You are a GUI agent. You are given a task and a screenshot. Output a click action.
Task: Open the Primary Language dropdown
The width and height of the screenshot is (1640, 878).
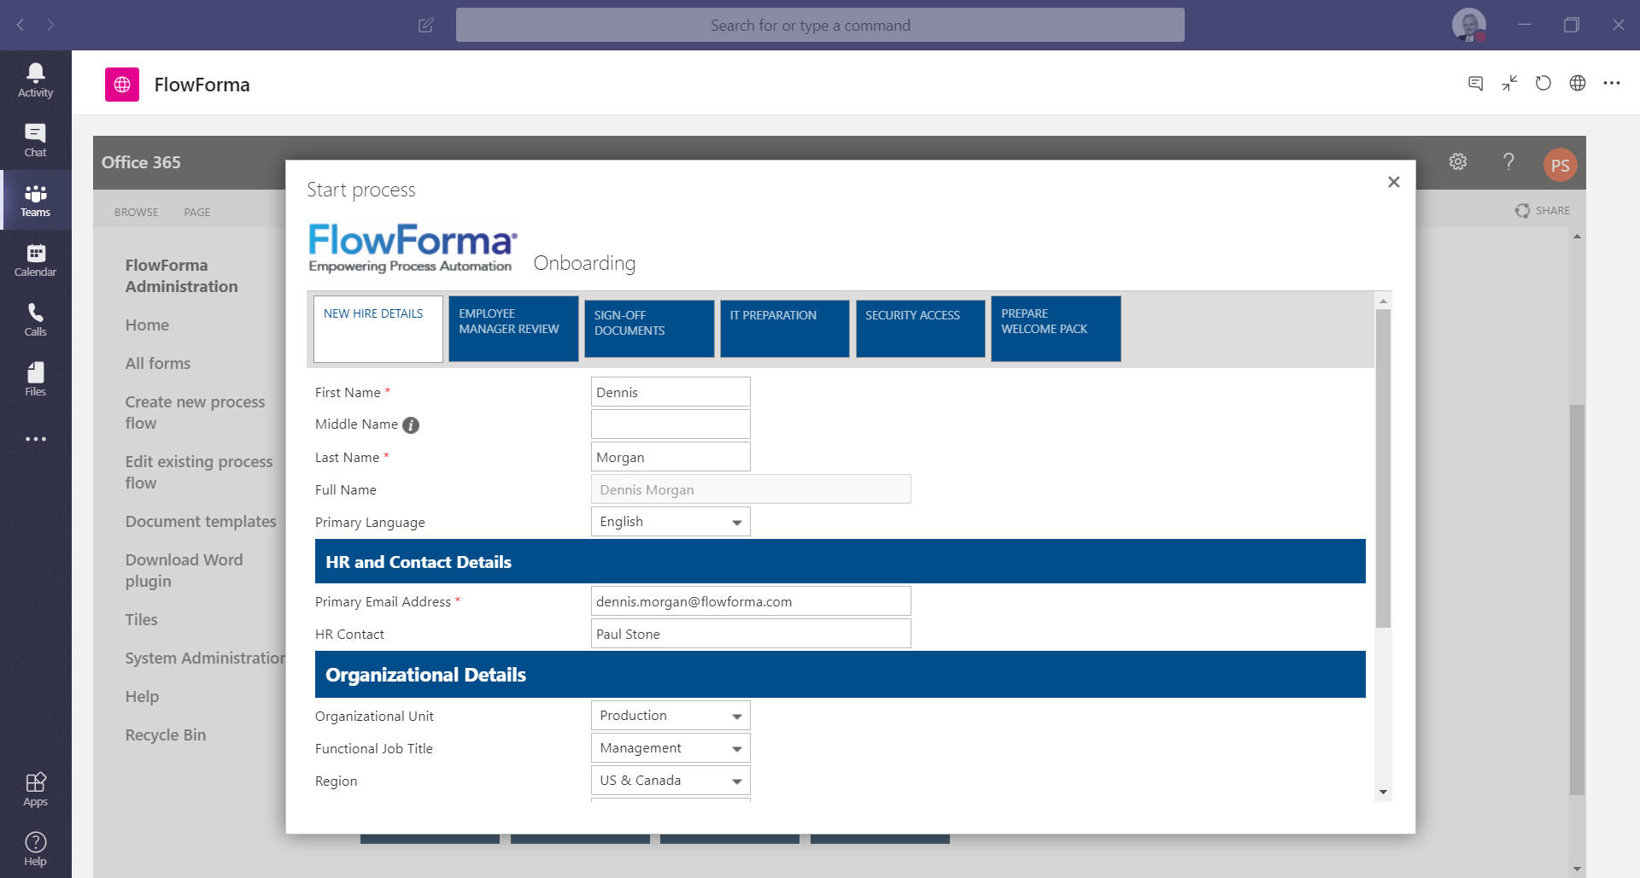tap(736, 521)
